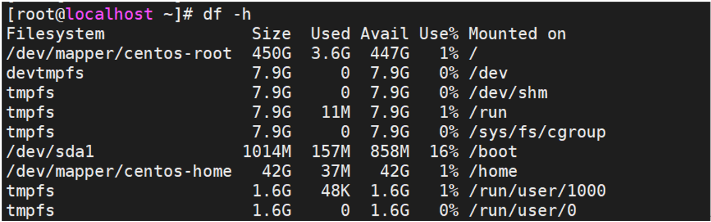Click the Filesystem column header

click(55, 34)
